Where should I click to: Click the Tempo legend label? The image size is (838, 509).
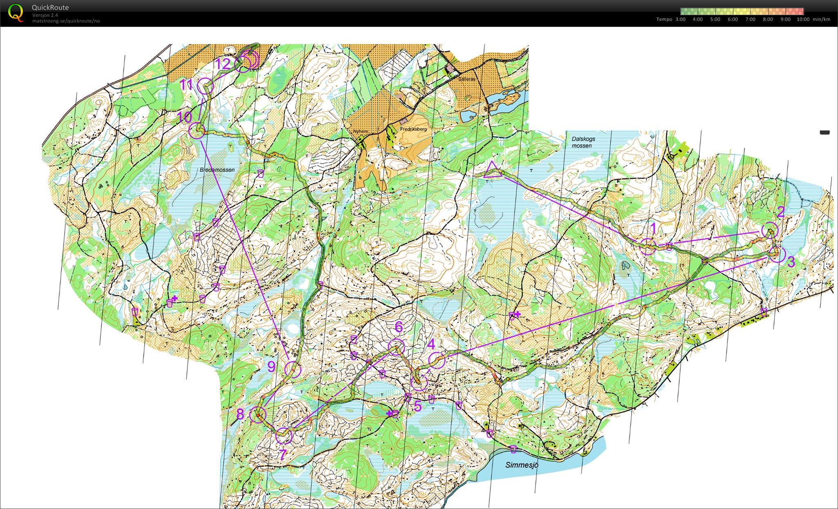coord(664,19)
